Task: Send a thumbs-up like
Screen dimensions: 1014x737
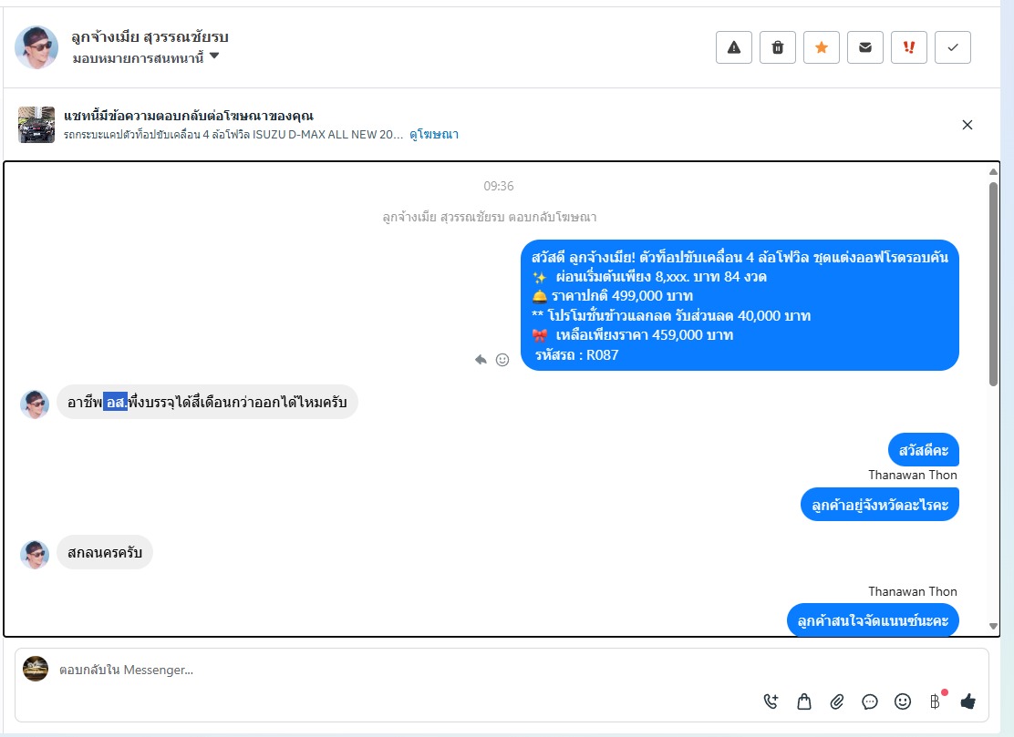Action: point(968,701)
